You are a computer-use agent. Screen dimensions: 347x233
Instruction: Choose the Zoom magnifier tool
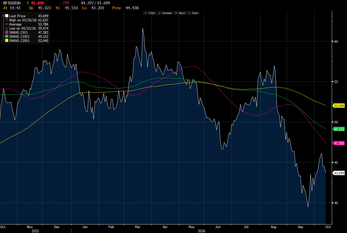click(193, 13)
